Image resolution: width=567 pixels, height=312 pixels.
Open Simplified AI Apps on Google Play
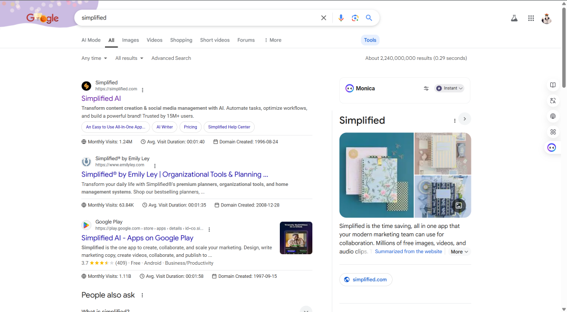pyautogui.click(x=137, y=238)
